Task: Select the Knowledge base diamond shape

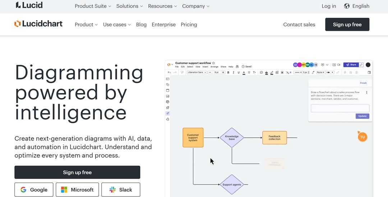Action: (x=232, y=138)
